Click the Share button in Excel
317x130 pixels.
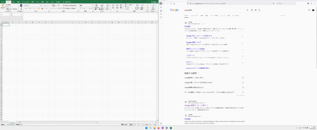point(154,2)
